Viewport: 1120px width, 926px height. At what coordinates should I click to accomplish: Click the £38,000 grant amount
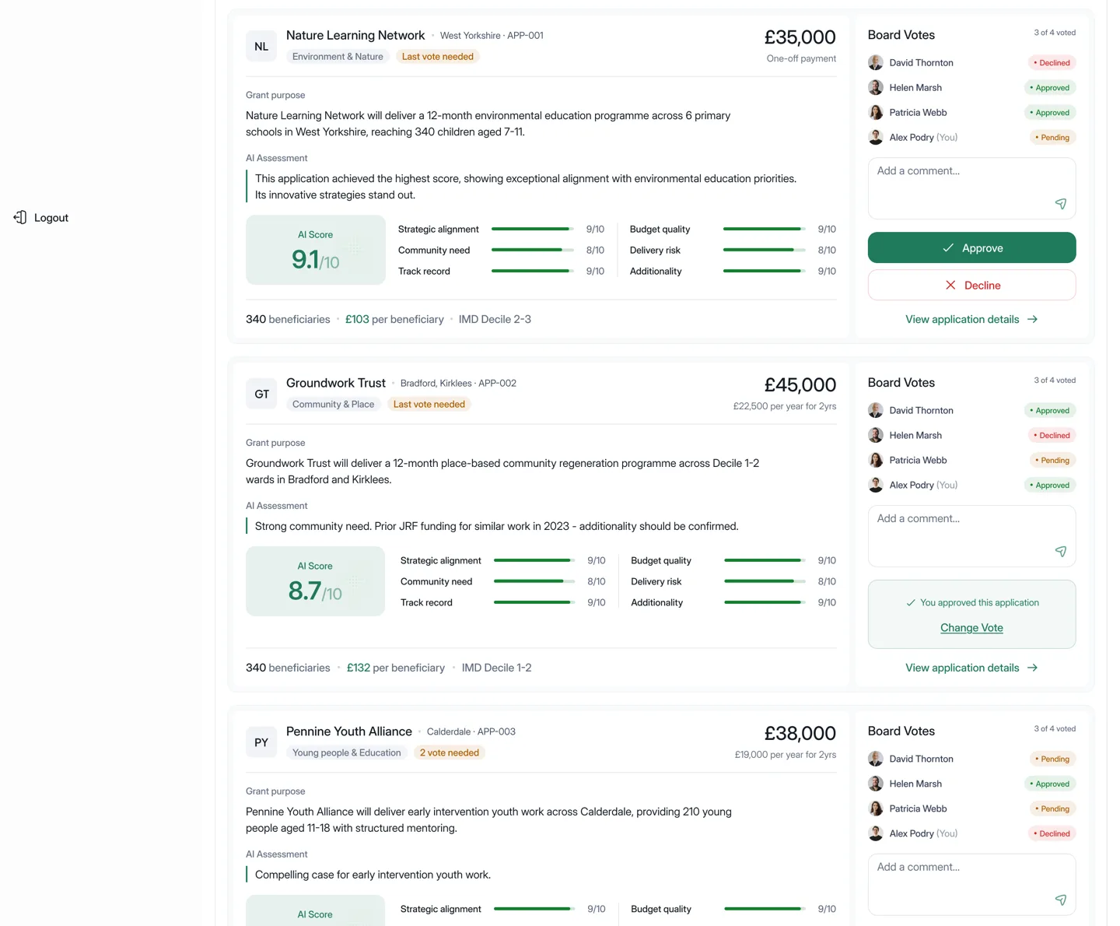click(x=800, y=733)
